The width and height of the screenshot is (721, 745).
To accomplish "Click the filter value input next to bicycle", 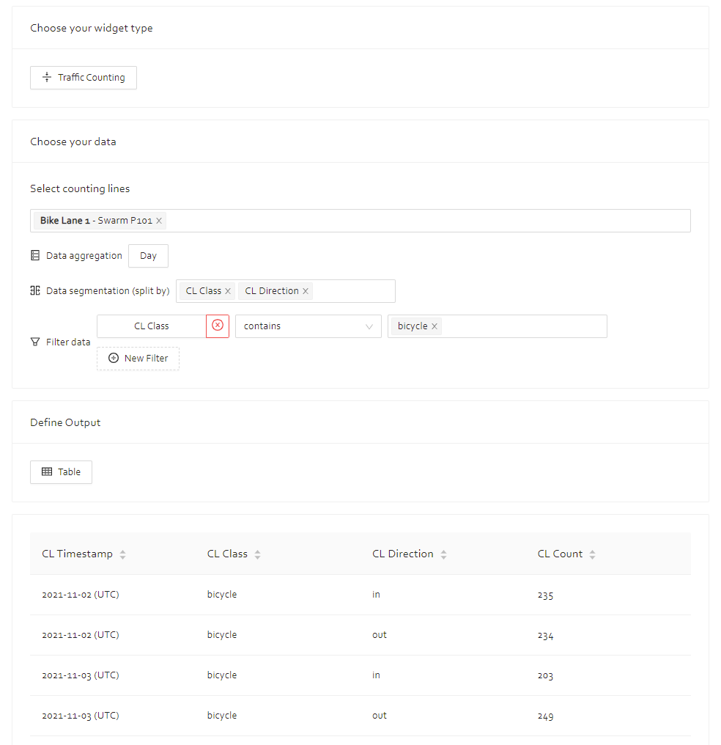I will (522, 326).
